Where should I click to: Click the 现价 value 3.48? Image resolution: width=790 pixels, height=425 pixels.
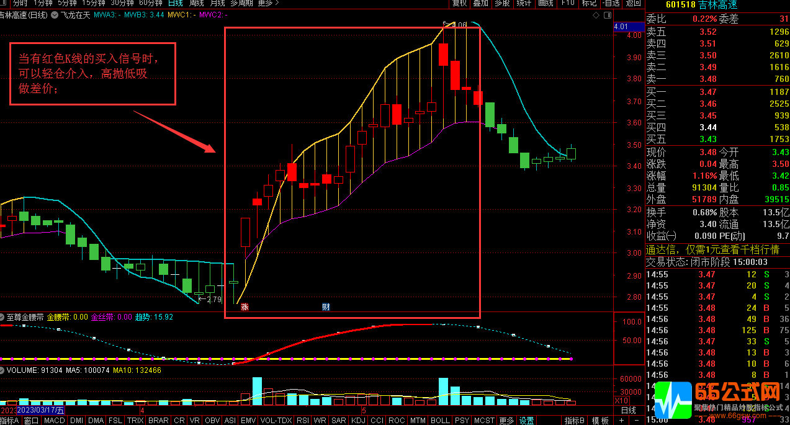tap(708, 152)
